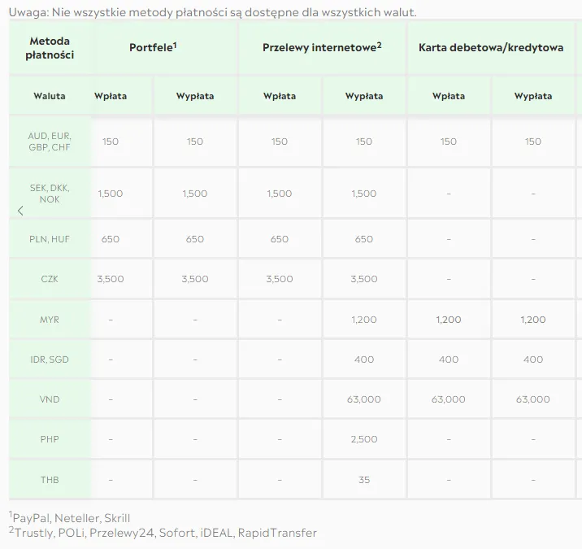Select the AUD, EUR, GBP, CHF row label
This screenshot has width=582, height=549.
point(50,142)
